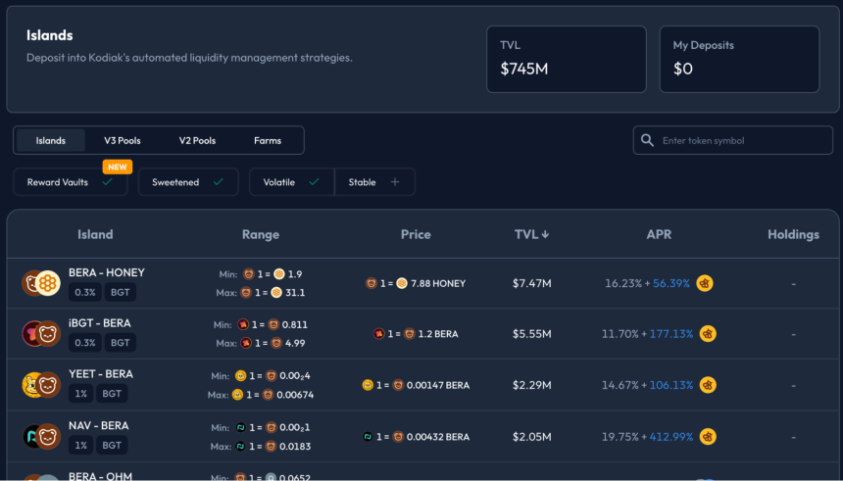Image resolution: width=843 pixels, height=481 pixels.
Task: Click the BGT reward icon in iBGT-BERA row
Action: (708, 334)
